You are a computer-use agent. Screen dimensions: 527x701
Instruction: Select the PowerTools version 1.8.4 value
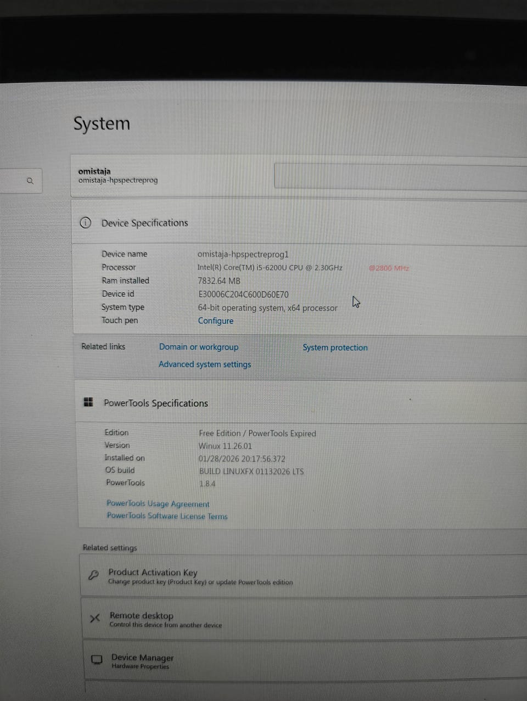coord(208,484)
